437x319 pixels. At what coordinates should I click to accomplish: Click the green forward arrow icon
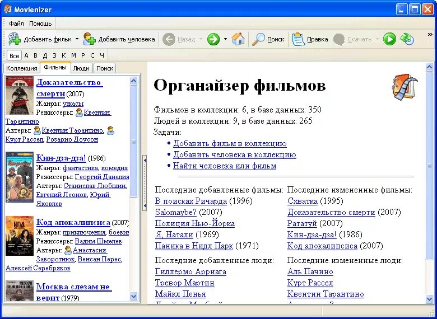pos(213,39)
